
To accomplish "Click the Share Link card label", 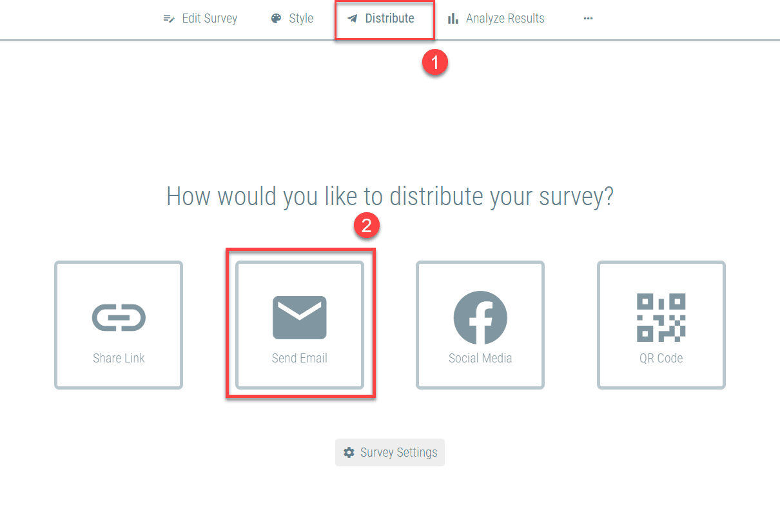I will coord(119,359).
